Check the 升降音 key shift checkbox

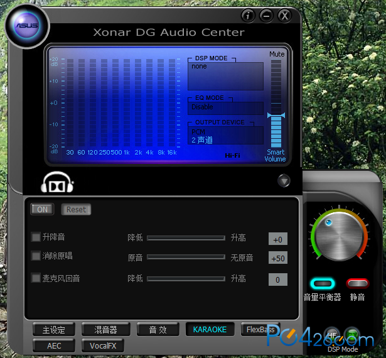coord(36,237)
